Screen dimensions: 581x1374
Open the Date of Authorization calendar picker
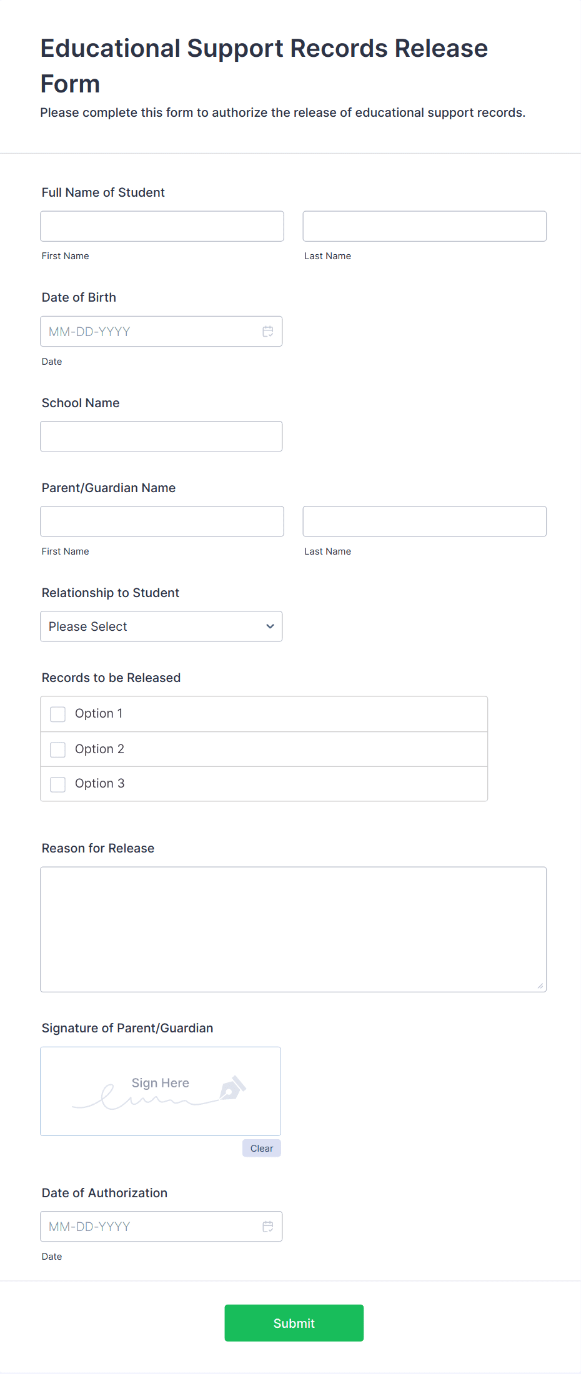[x=268, y=1226]
